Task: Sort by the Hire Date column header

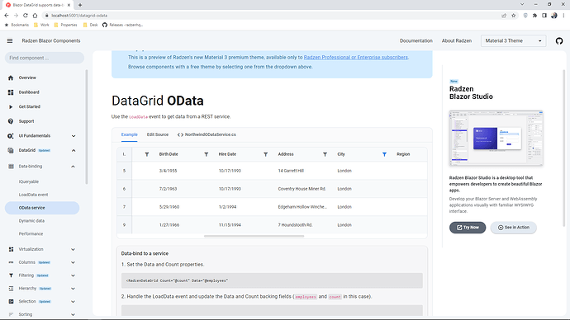Action: coord(227,154)
